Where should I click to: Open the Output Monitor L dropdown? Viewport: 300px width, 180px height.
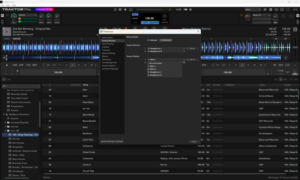click(166, 48)
